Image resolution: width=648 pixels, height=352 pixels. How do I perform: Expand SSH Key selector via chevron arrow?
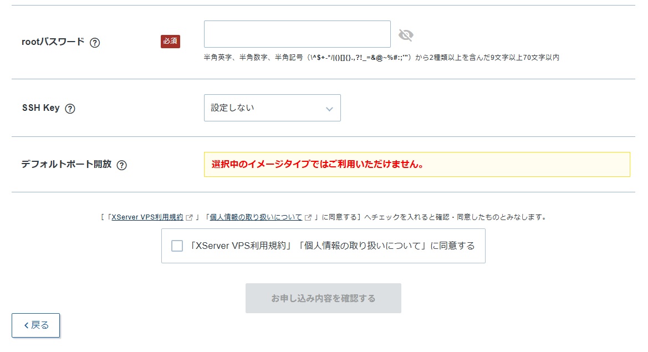click(x=330, y=108)
